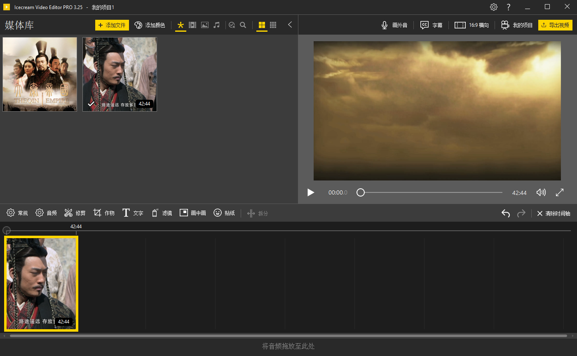The height and width of the screenshot is (356, 577).
Task: Uncheck the selected video thumbnail in library
Action: pos(91,104)
